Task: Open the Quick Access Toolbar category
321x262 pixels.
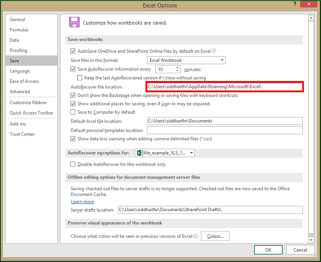Action: tap(31, 113)
